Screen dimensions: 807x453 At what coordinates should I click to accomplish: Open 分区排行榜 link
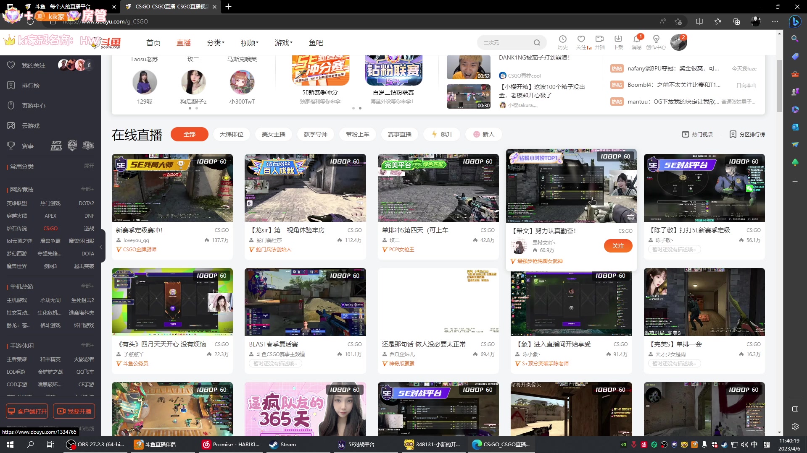click(x=747, y=134)
